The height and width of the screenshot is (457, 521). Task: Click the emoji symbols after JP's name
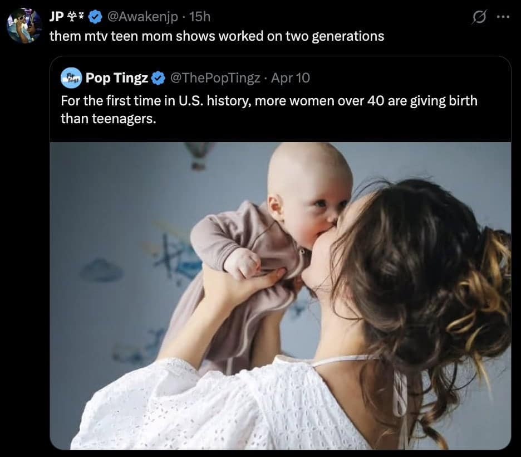(75, 17)
